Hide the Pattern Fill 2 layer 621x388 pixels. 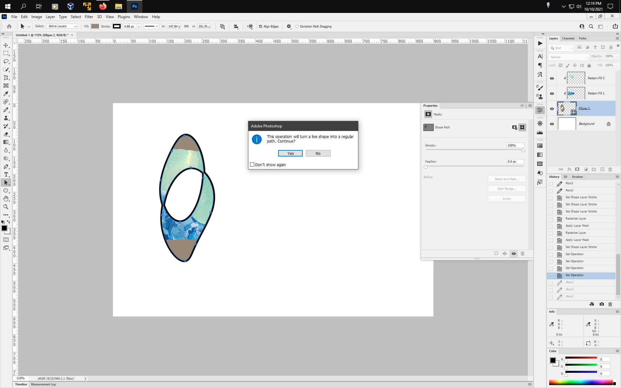[552, 78]
